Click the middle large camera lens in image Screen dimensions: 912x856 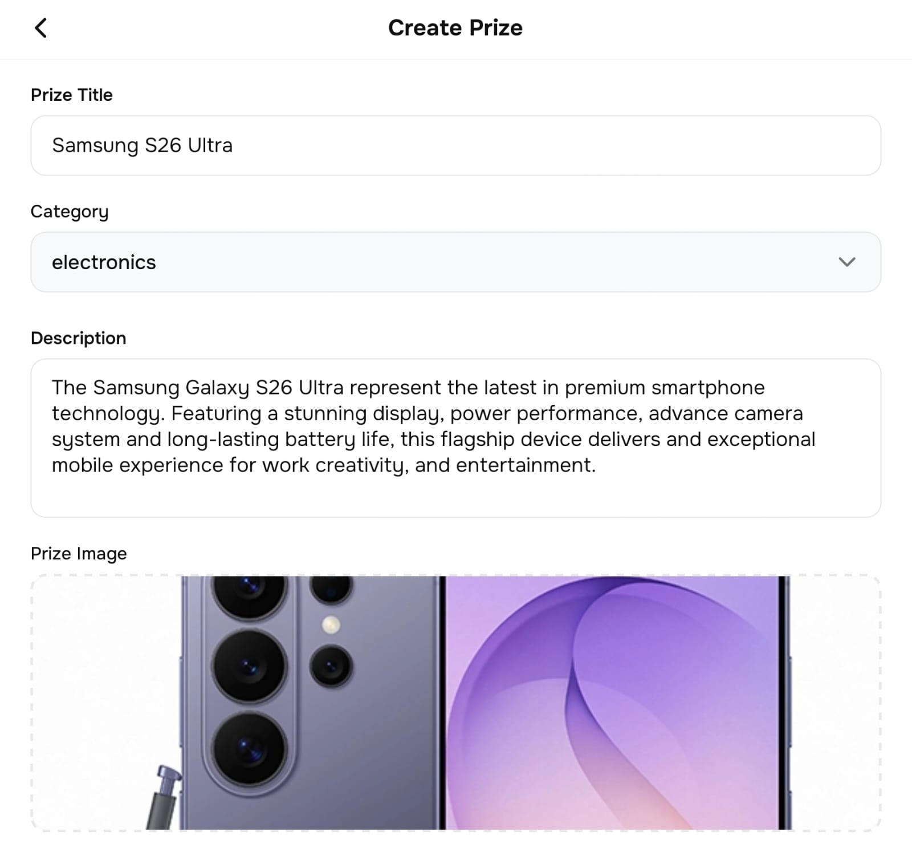tap(249, 666)
